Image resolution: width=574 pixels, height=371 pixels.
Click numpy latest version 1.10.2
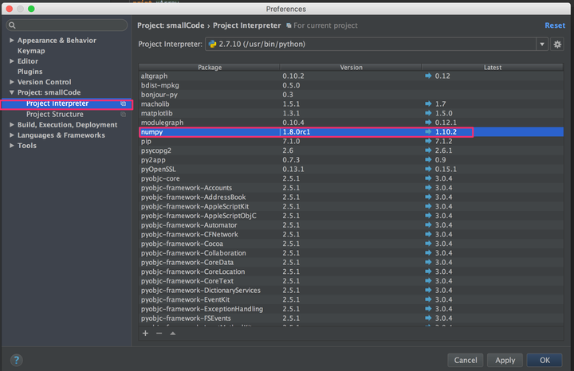click(x=446, y=131)
